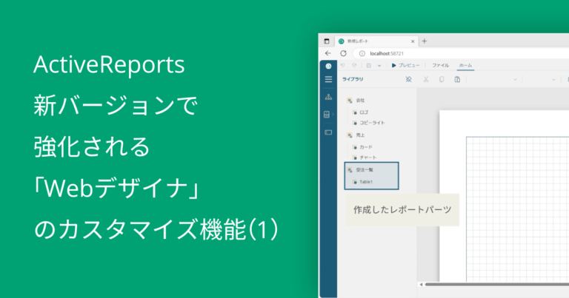Go back in the browser
This screenshot has height=298, width=569.
328,53
